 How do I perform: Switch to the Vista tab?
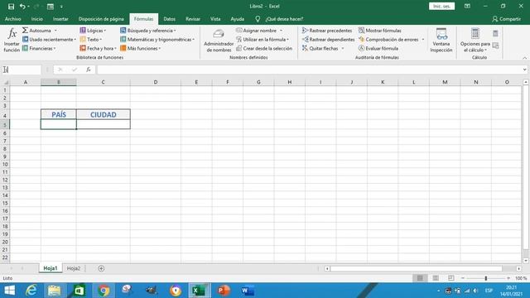click(x=215, y=19)
